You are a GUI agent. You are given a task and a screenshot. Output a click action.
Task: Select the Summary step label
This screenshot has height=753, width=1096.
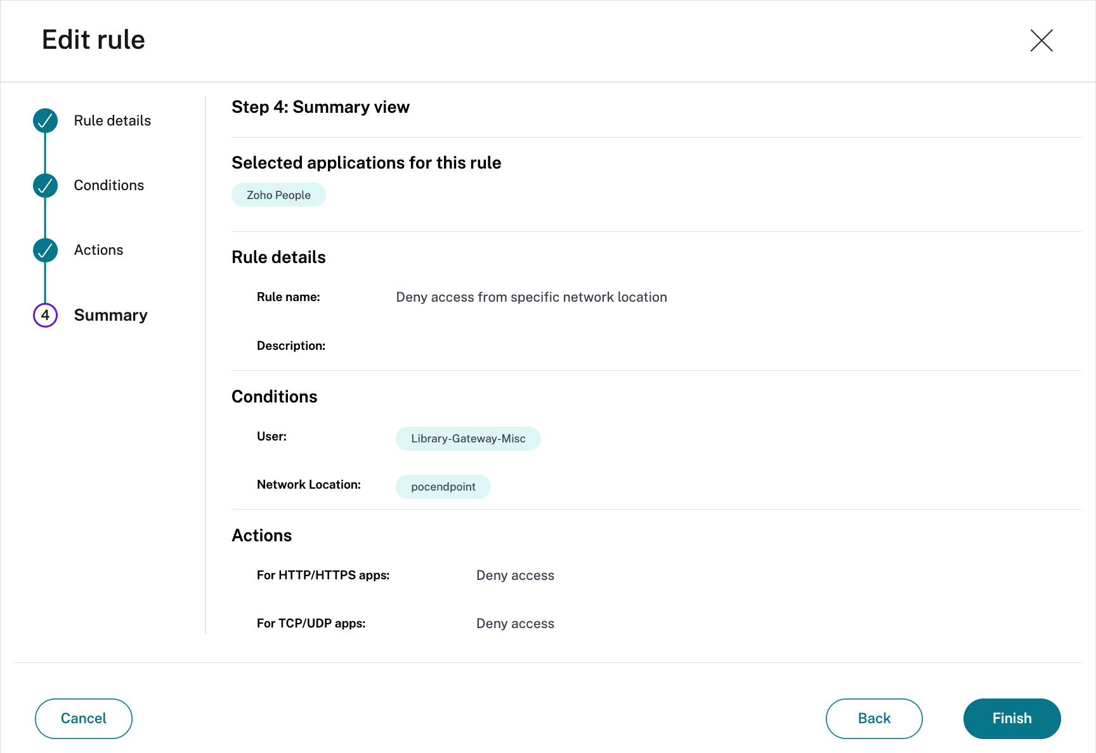coord(110,315)
